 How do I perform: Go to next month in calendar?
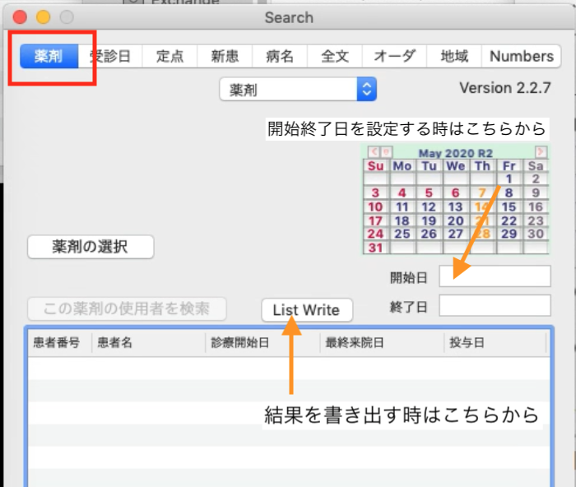tap(541, 151)
